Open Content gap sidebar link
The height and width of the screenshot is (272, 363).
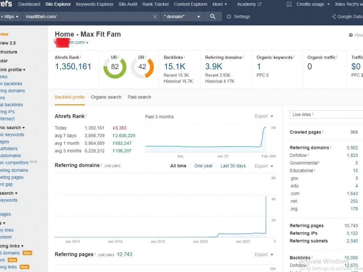pos(6,184)
